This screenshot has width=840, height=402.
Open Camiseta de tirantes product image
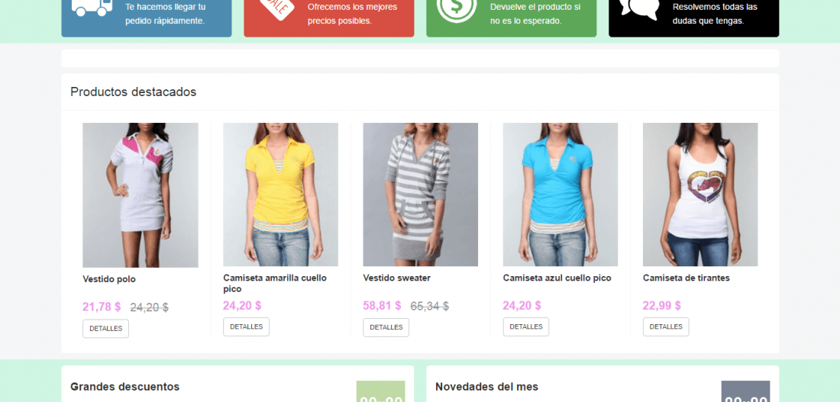(x=700, y=195)
